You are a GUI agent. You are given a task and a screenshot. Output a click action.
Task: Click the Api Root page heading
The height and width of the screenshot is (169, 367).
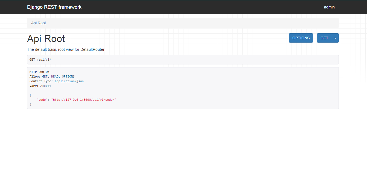(x=46, y=39)
